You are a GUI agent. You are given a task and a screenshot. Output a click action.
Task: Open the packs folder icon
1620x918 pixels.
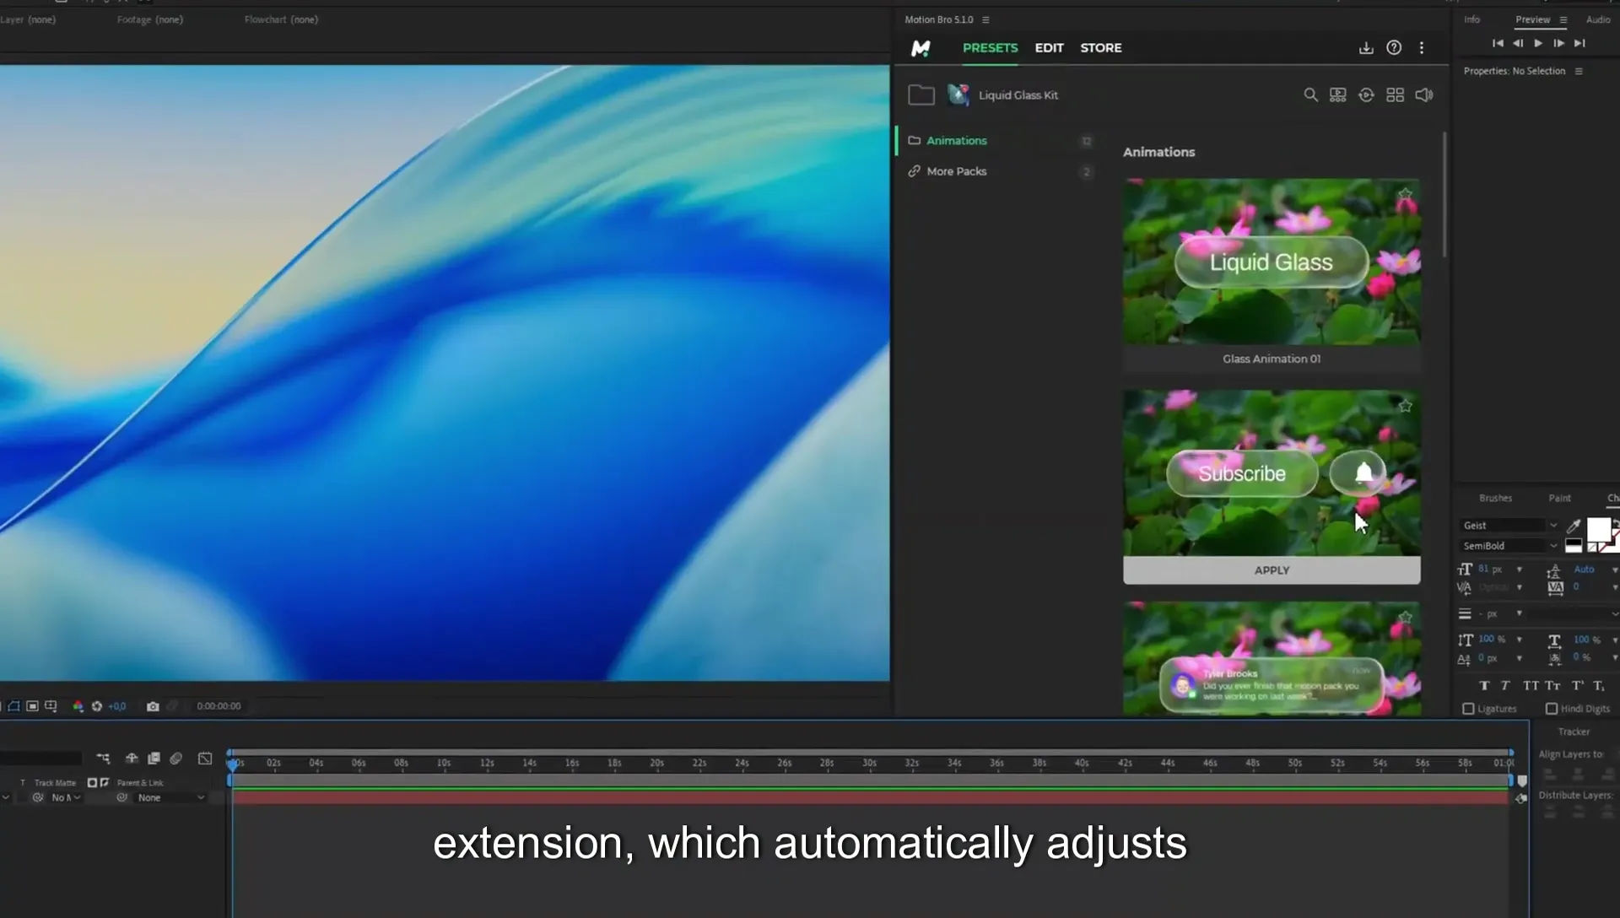(x=921, y=94)
